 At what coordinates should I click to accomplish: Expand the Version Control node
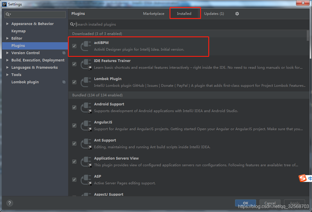pyautogui.click(x=7, y=53)
